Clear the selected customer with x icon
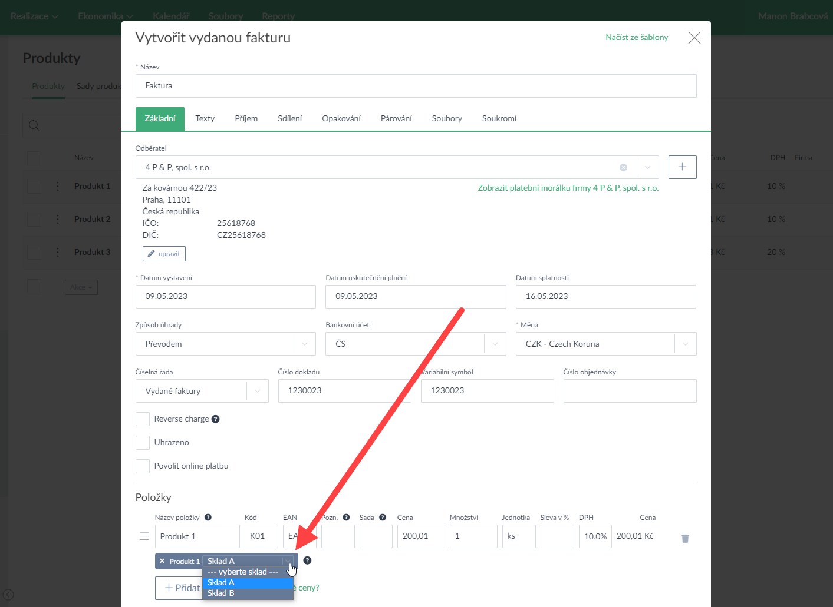This screenshot has height=607, width=833. point(623,168)
